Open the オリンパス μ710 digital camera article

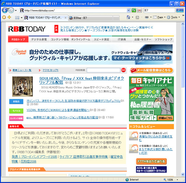73,101
